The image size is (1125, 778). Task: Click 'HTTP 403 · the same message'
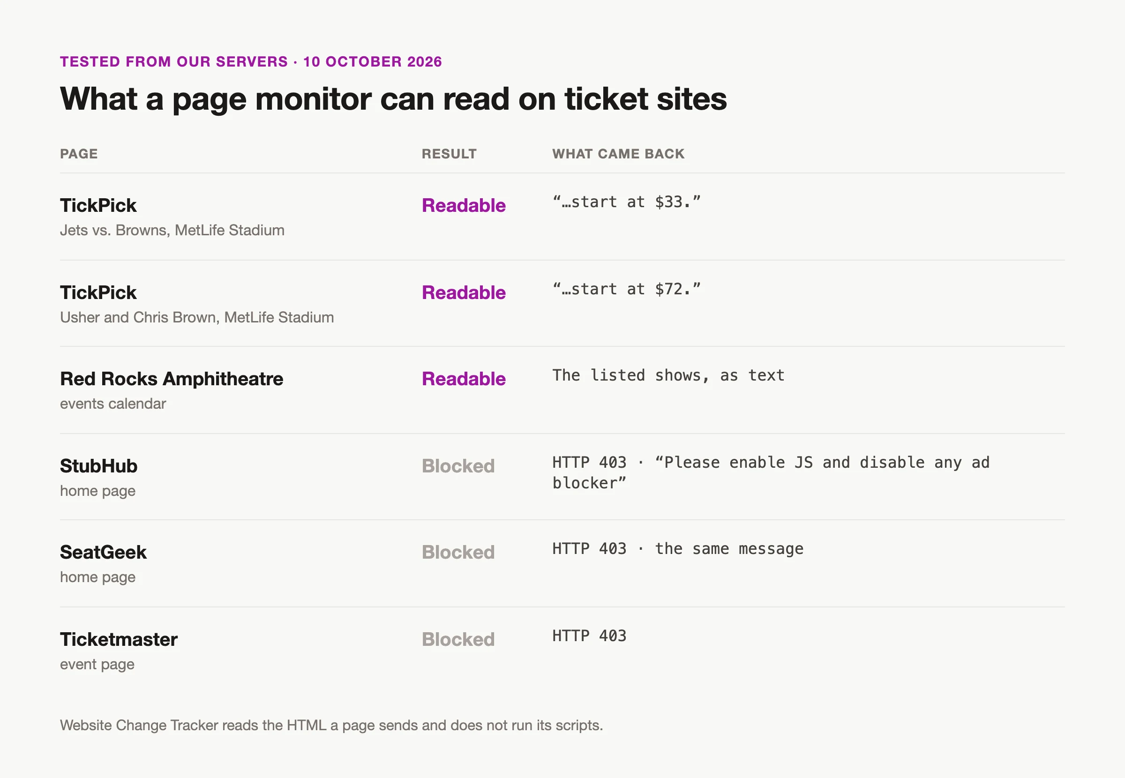677,549
